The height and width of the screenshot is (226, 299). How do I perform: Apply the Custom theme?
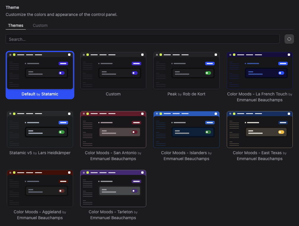tap(113, 70)
